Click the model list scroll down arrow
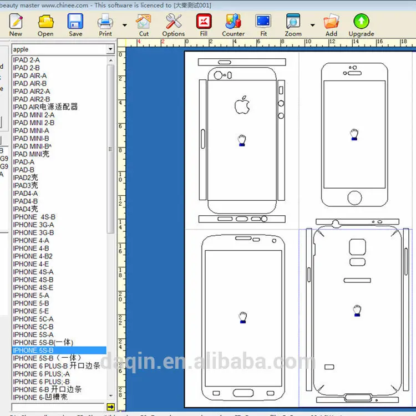The width and height of the screenshot is (416, 416). click(x=111, y=396)
